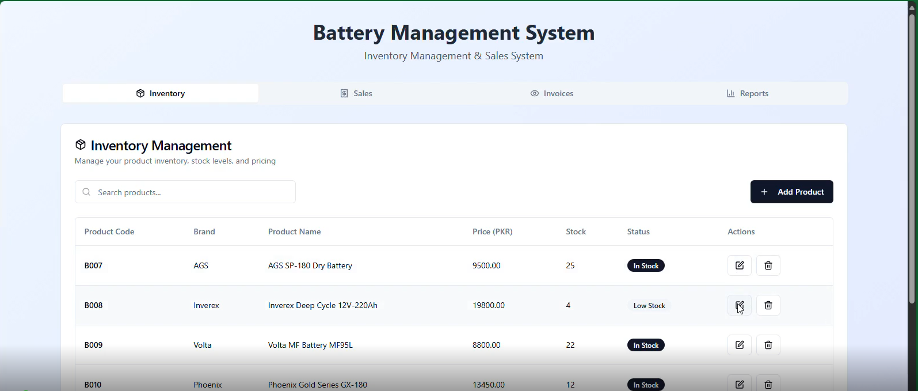Click the stock value 22
Image resolution: width=918 pixels, height=391 pixels.
[570, 345]
